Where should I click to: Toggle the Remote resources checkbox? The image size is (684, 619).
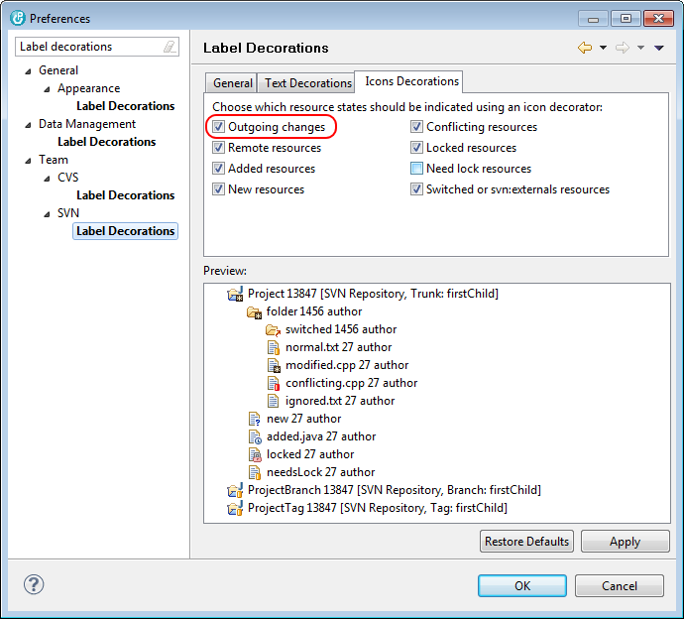218,148
